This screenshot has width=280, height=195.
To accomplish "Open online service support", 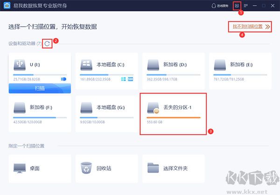I will tap(220, 6).
